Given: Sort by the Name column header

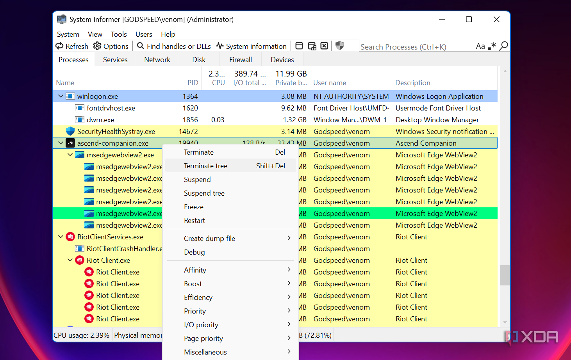Looking at the screenshot, I should [112, 78].
